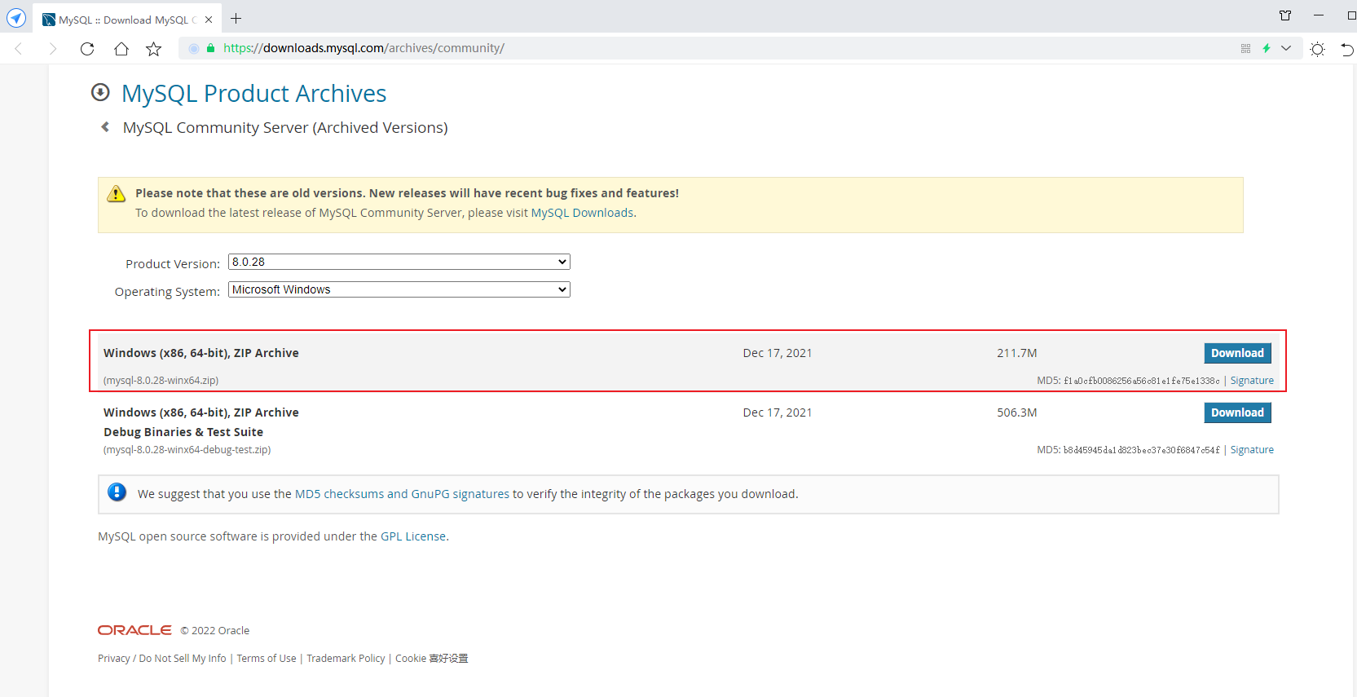Click the yellow warning triangle icon
Image resolution: width=1357 pixels, height=697 pixels.
(117, 193)
